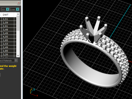
Task: Select the row with DWT 2,51
Action: 8,19
